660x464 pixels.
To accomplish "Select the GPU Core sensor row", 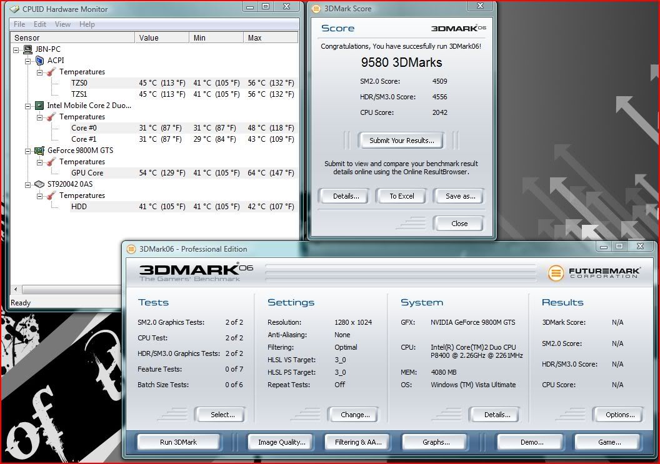I will click(x=183, y=173).
